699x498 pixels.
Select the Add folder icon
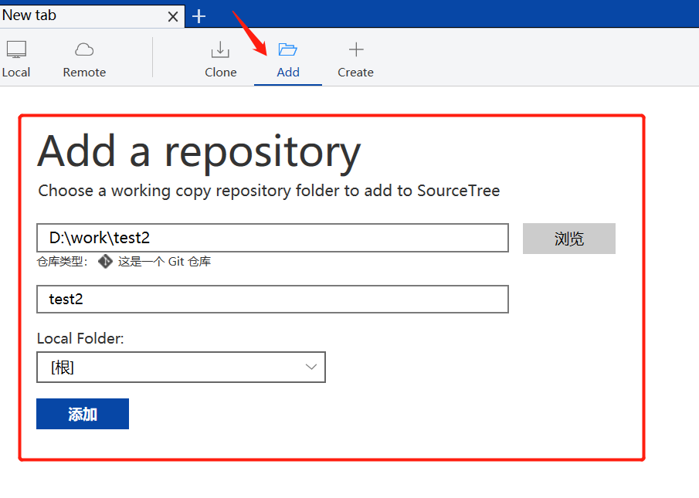click(287, 49)
